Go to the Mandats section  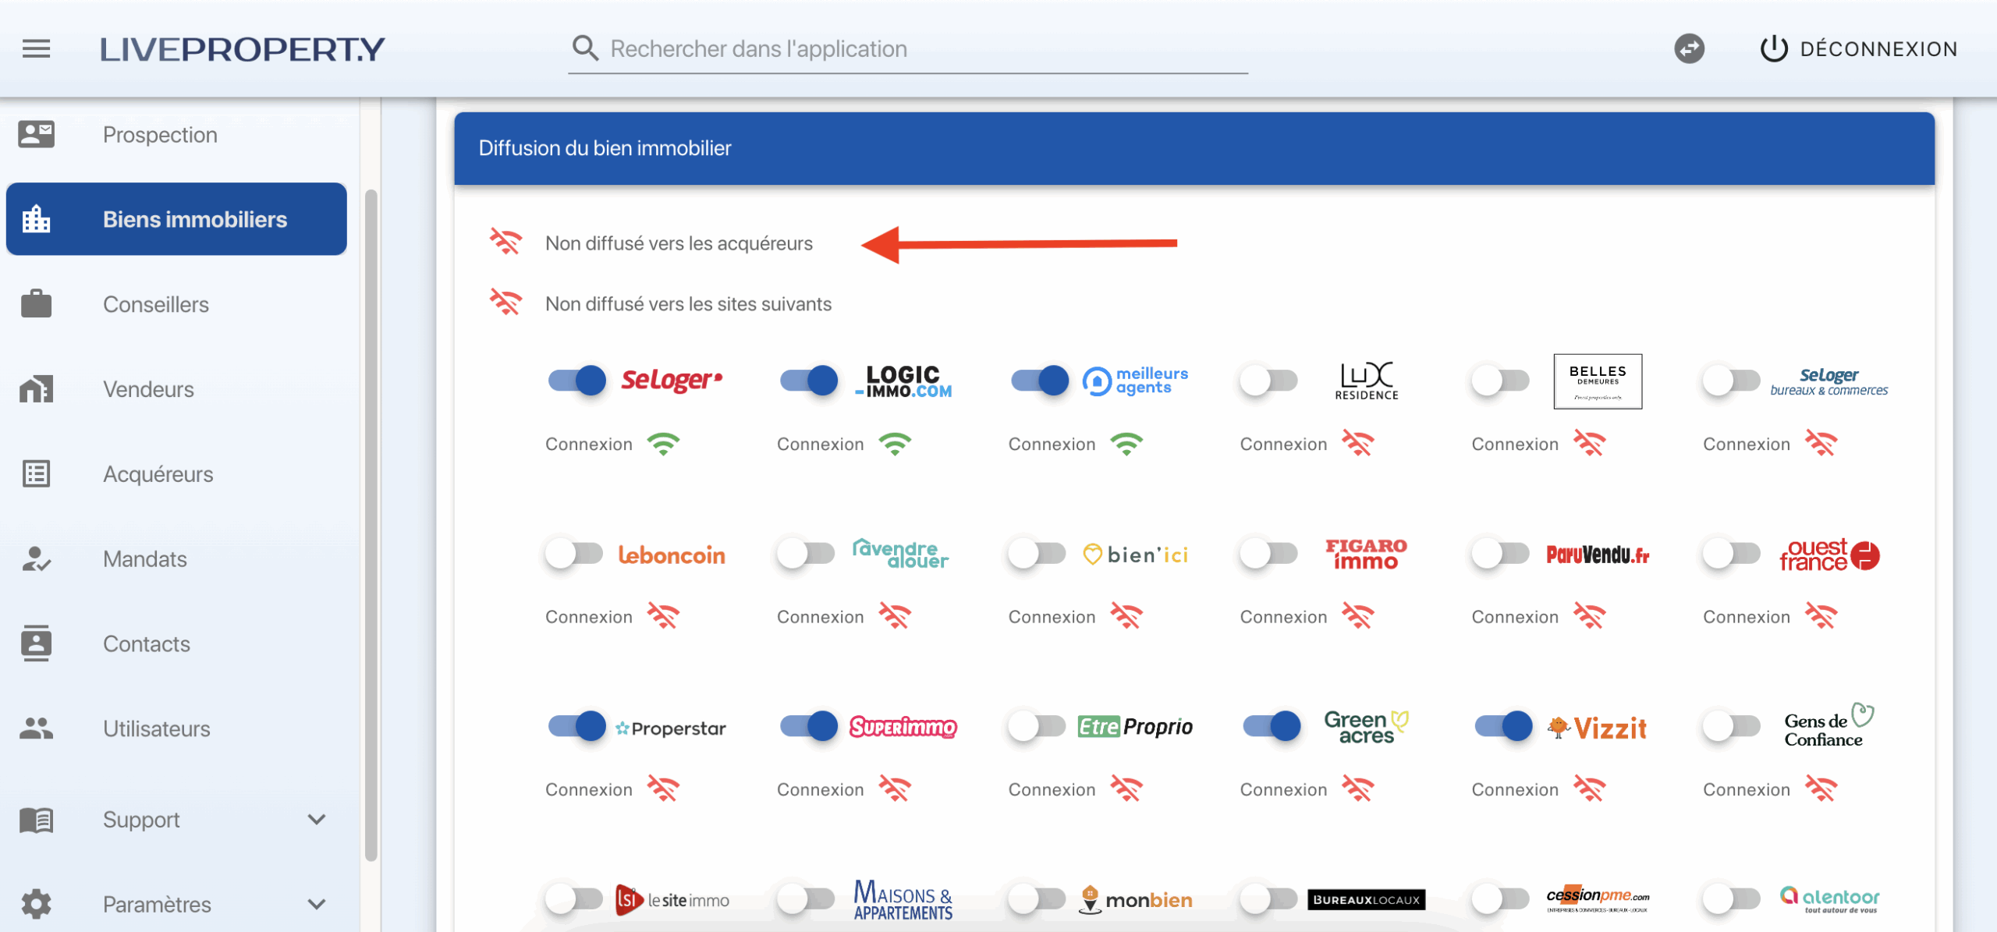point(145,558)
